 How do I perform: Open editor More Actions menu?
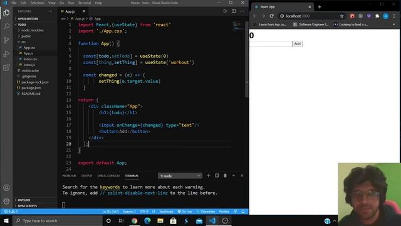tap(242, 11)
